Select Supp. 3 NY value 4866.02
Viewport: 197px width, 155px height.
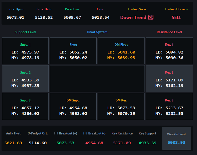tap(30, 114)
